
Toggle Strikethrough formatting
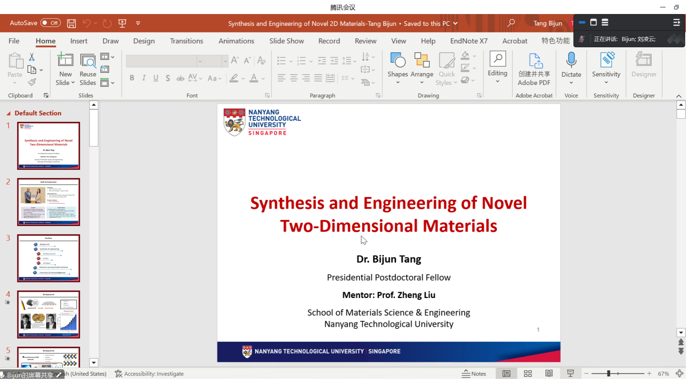[180, 78]
